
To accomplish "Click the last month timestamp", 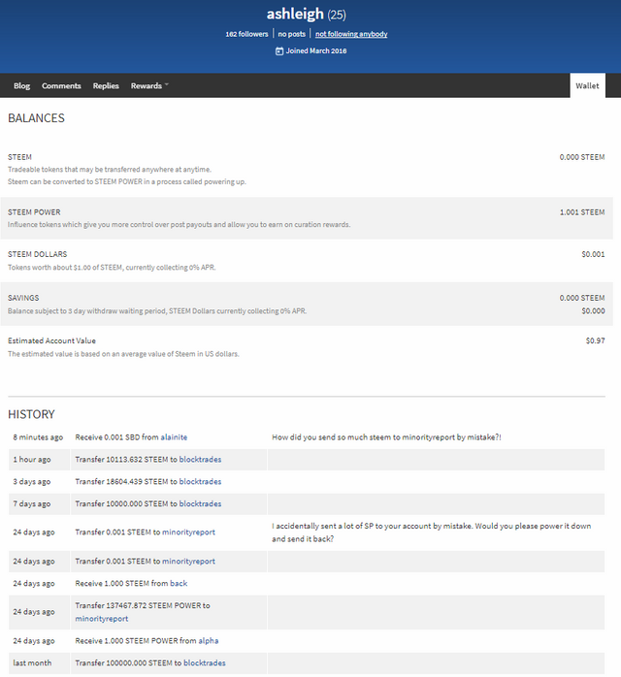I will (x=32, y=662).
